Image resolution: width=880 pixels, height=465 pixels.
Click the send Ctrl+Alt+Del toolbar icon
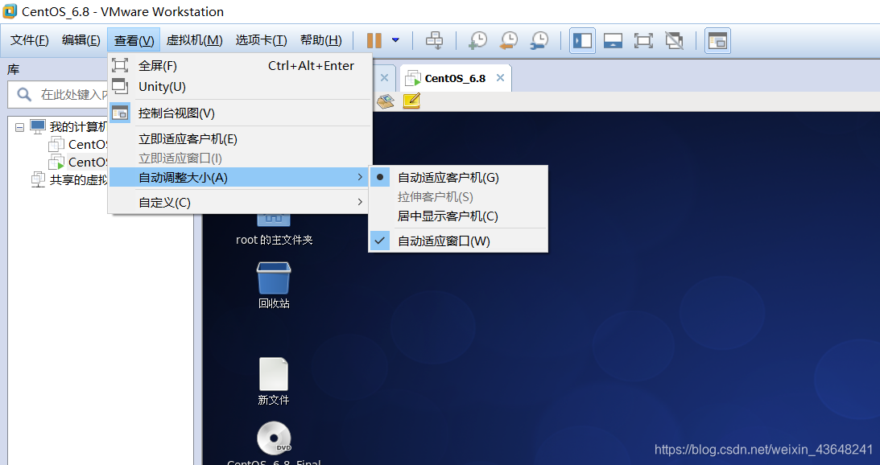coord(435,40)
